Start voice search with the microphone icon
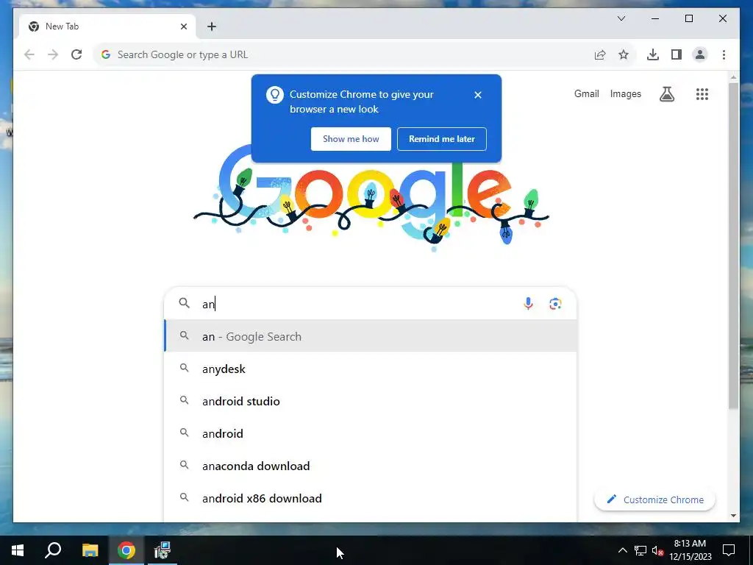 (528, 304)
